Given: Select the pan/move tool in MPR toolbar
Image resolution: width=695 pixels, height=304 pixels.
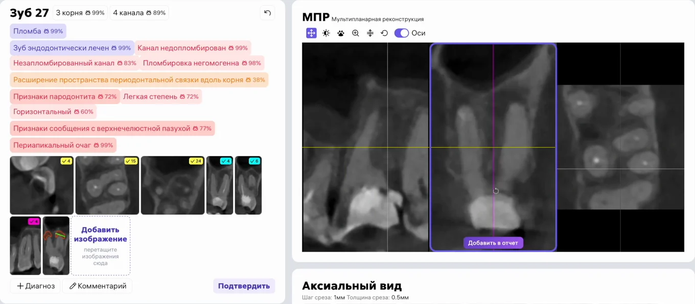Looking at the screenshot, I should tap(311, 33).
